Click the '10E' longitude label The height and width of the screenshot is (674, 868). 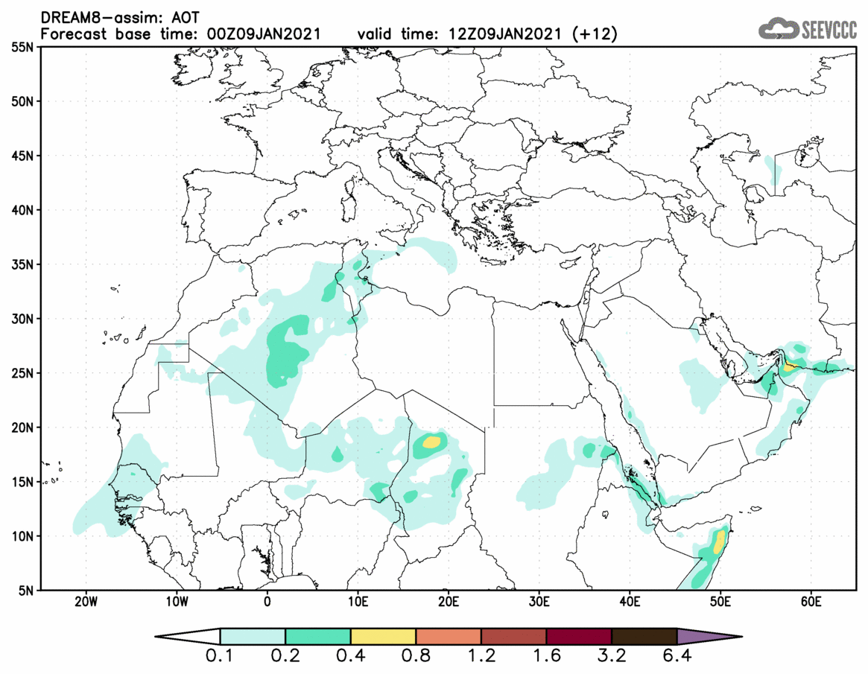coord(358,602)
